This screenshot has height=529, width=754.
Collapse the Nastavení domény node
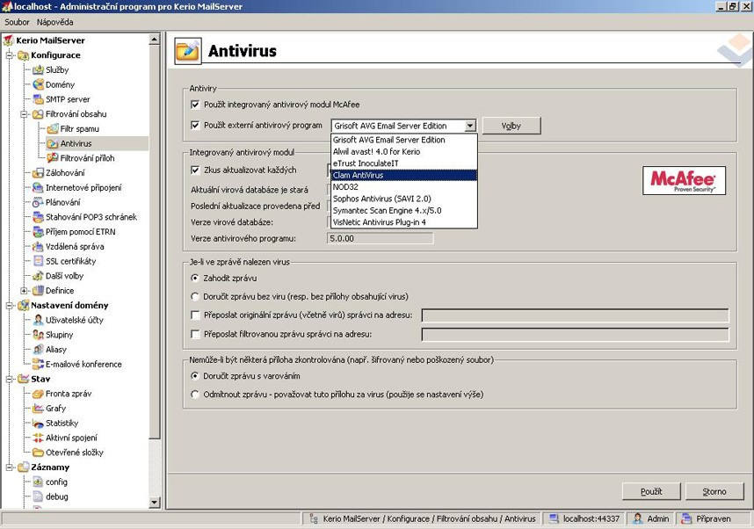[x=9, y=306]
